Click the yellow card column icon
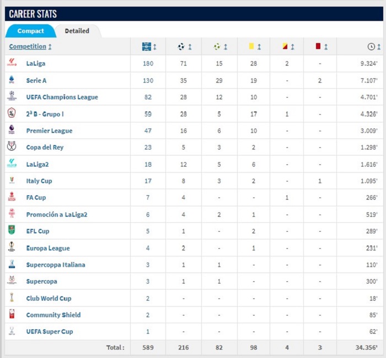The image size is (386, 358). tap(251, 46)
